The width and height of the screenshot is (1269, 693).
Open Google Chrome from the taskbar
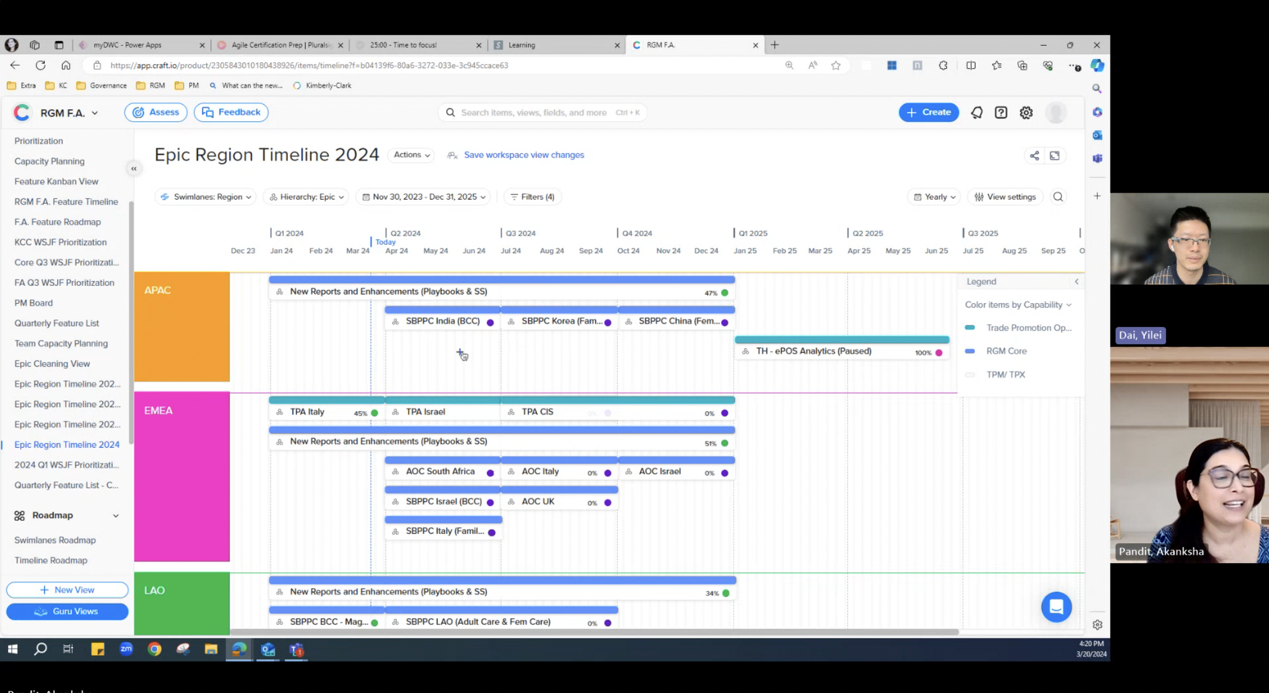click(x=154, y=649)
